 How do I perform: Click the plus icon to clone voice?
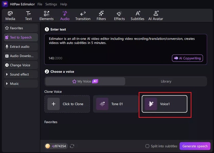[x=54, y=104]
